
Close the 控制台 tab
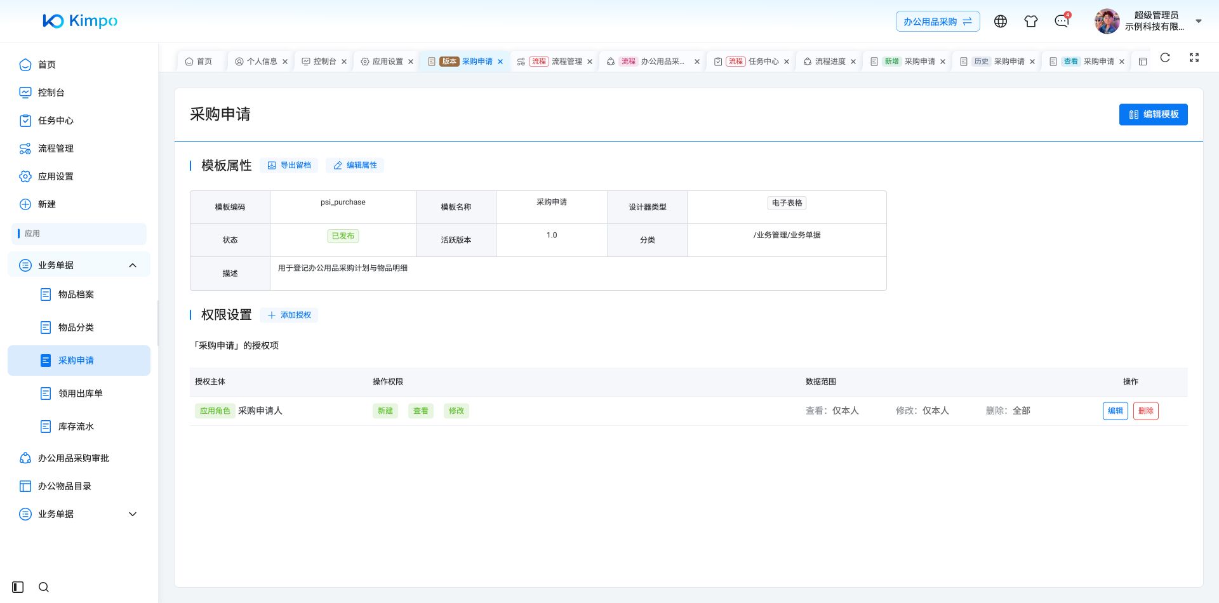pyautogui.click(x=344, y=62)
